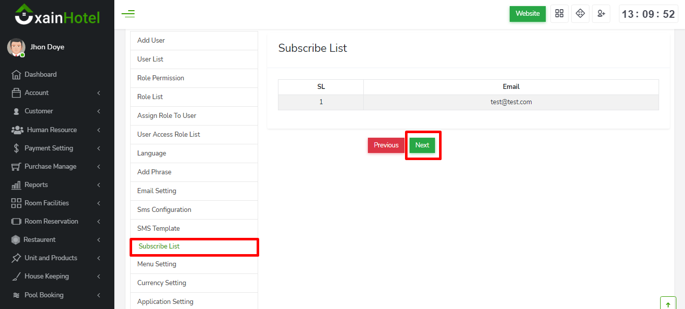Click the Payment Setting dollar icon
The width and height of the screenshot is (685, 309).
(x=16, y=148)
